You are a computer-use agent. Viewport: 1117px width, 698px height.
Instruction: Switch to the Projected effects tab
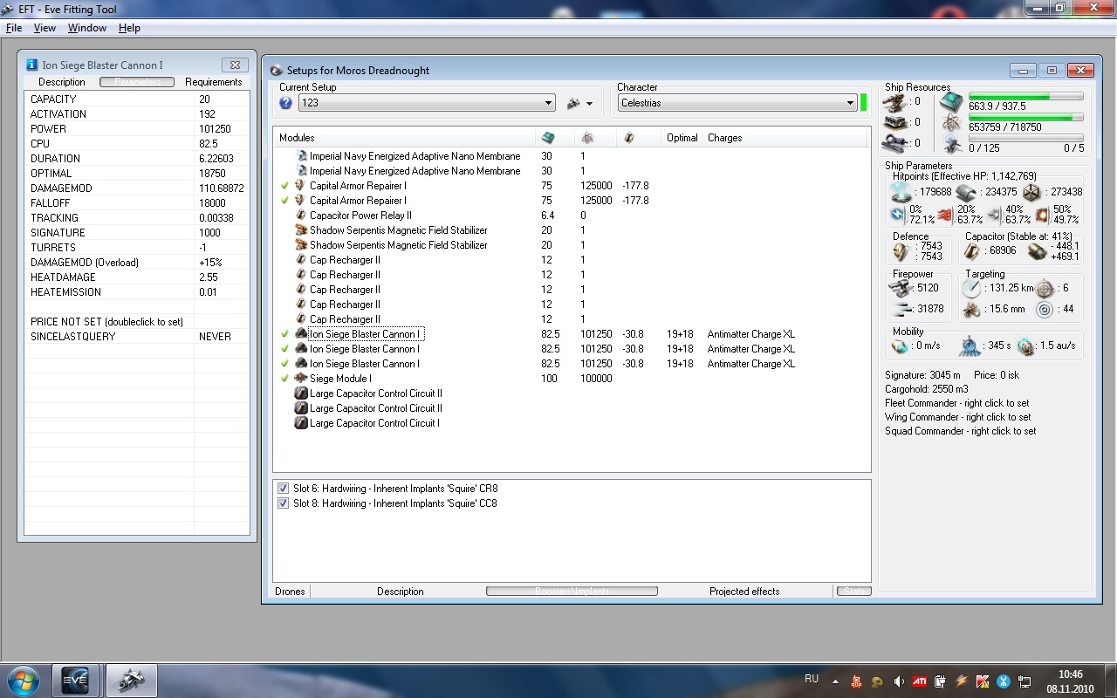tap(744, 592)
